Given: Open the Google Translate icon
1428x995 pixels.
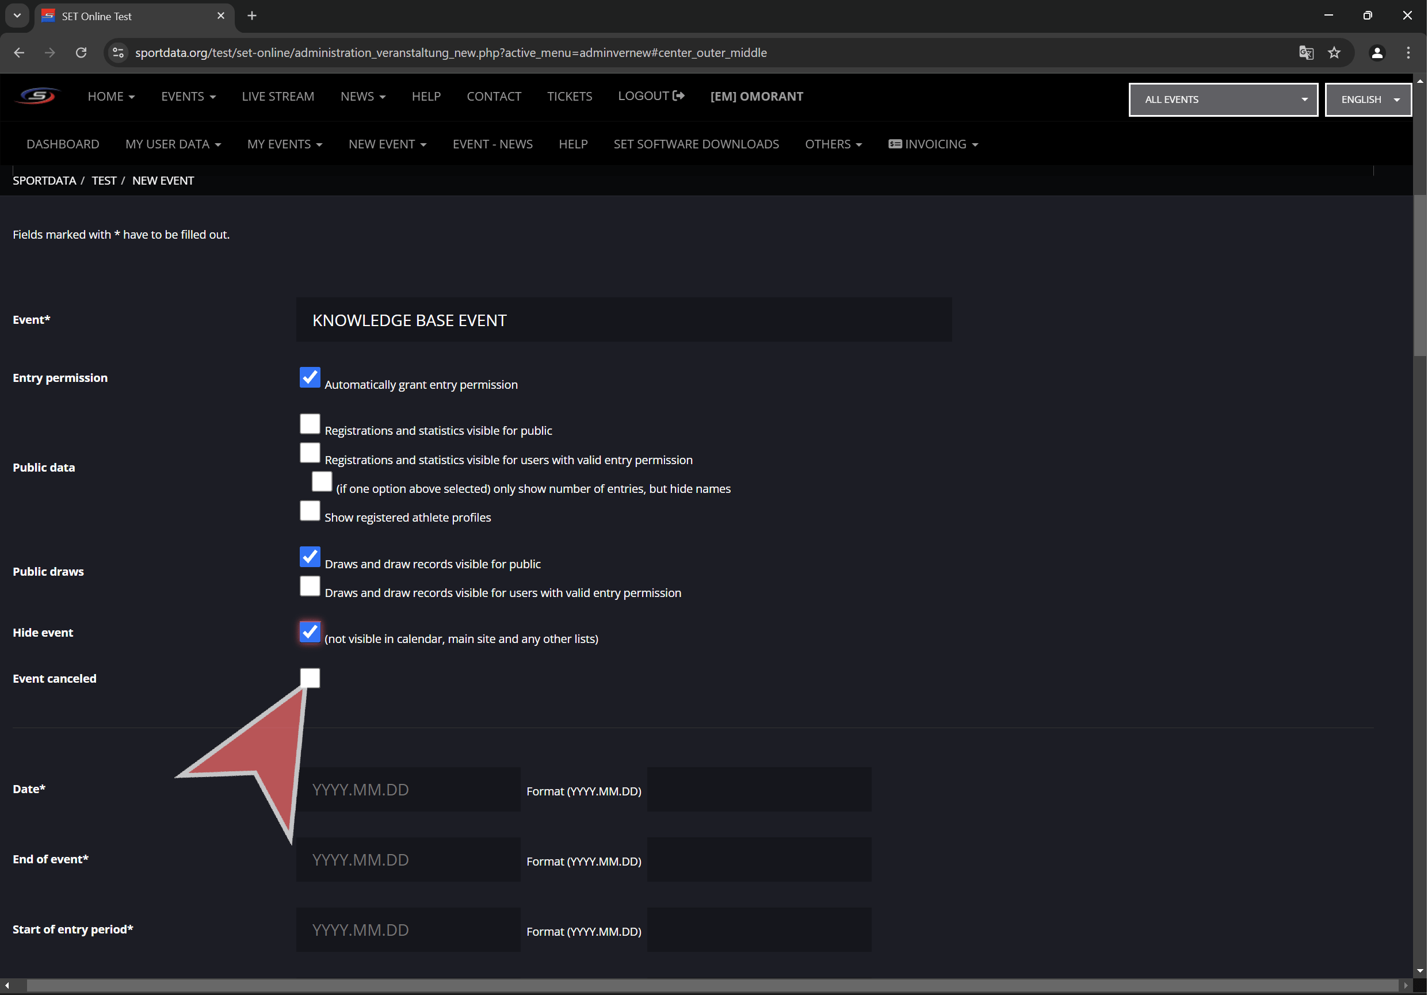Looking at the screenshot, I should 1305,53.
